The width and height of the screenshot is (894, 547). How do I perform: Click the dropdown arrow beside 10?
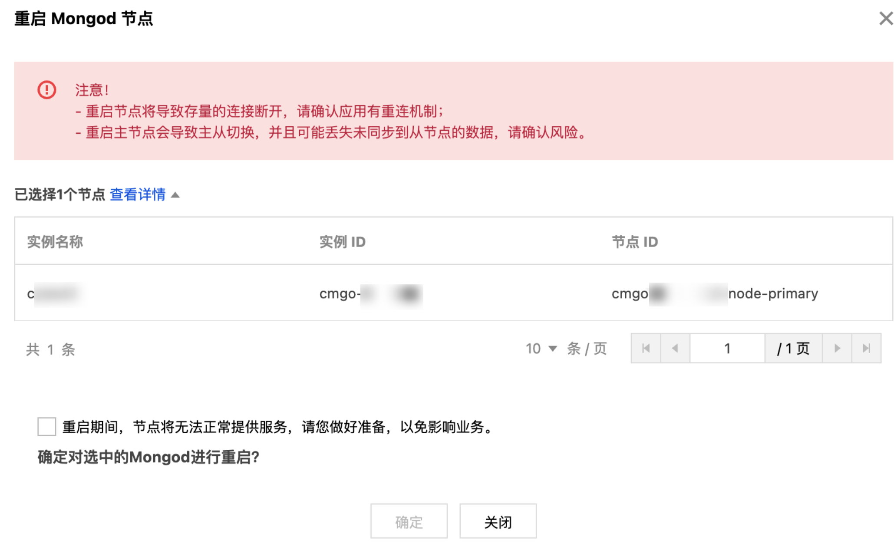(553, 349)
